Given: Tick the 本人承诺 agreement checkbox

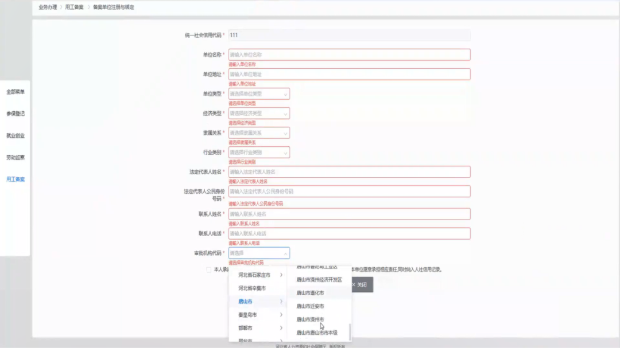Looking at the screenshot, I should [x=208, y=269].
